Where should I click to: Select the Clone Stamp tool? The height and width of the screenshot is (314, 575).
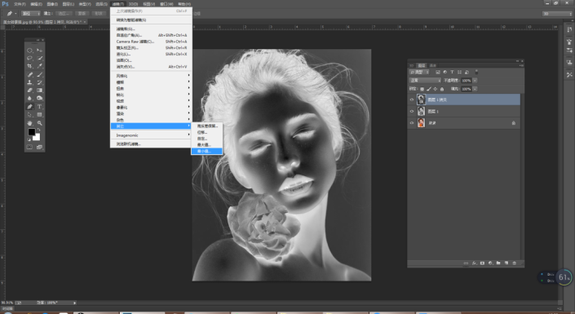click(29, 82)
